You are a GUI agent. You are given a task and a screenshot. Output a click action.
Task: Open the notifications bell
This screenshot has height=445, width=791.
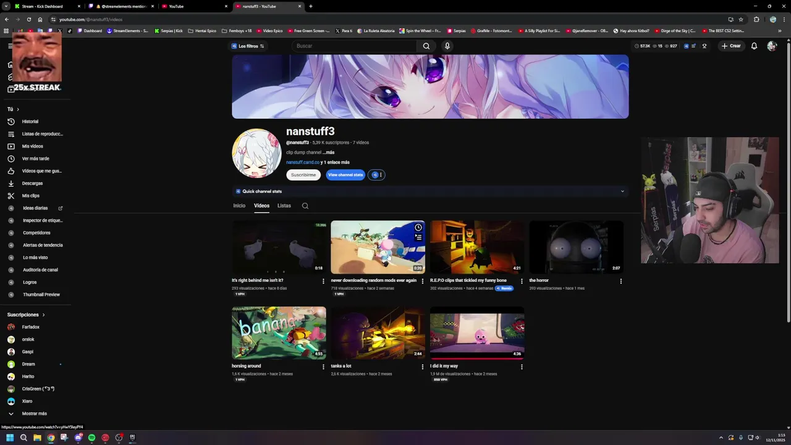[x=754, y=46]
